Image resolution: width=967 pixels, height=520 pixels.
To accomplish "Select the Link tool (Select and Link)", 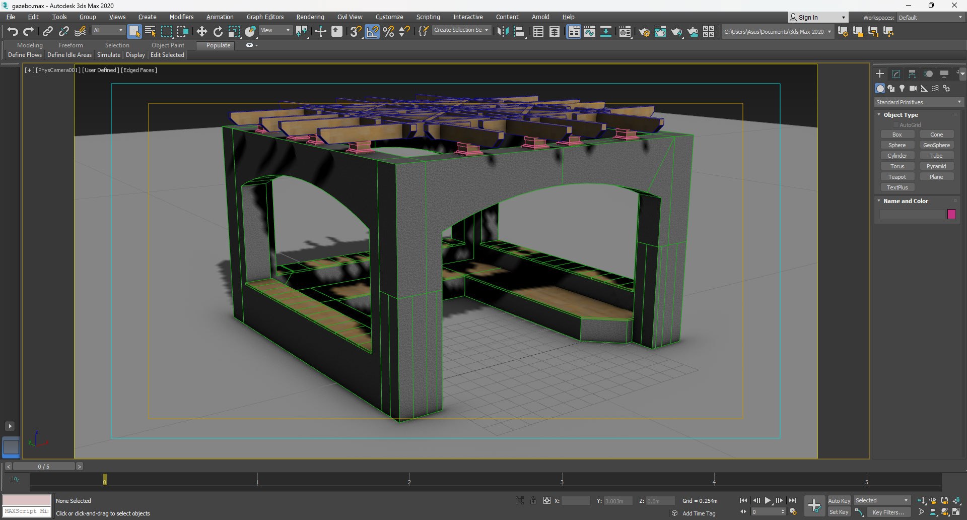I will coord(47,32).
